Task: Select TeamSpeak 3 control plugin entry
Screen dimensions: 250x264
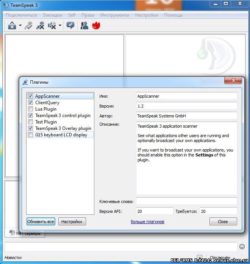Action: point(60,115)
